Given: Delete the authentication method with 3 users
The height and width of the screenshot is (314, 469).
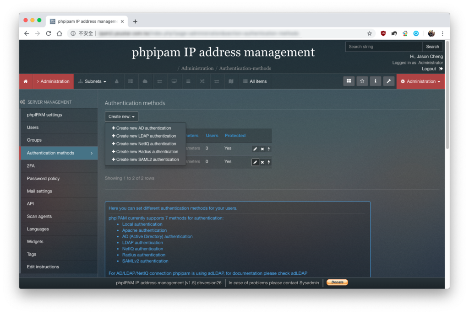Looking at the screenshot, I should [x=262, y=149].
